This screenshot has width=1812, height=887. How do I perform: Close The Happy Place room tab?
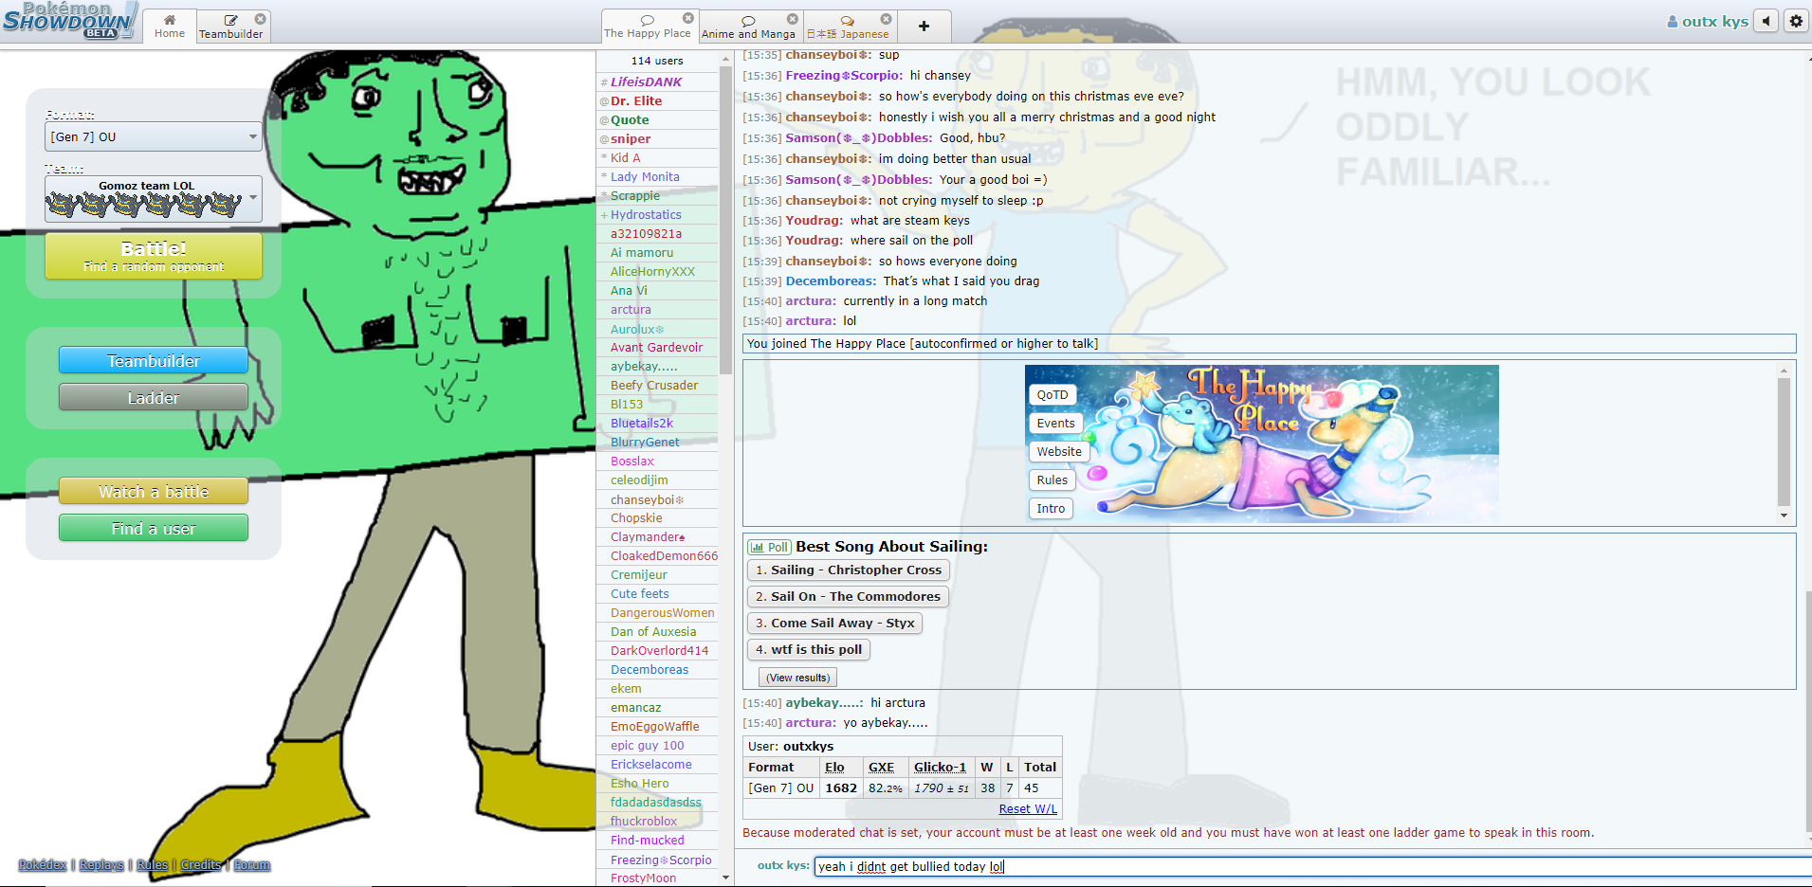688,18
